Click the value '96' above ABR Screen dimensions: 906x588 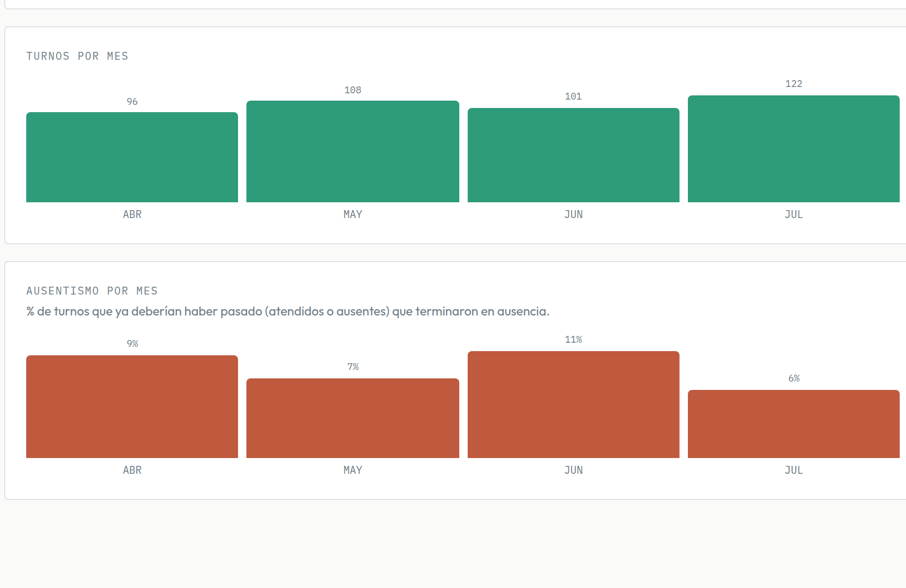(x=132, y=102)
